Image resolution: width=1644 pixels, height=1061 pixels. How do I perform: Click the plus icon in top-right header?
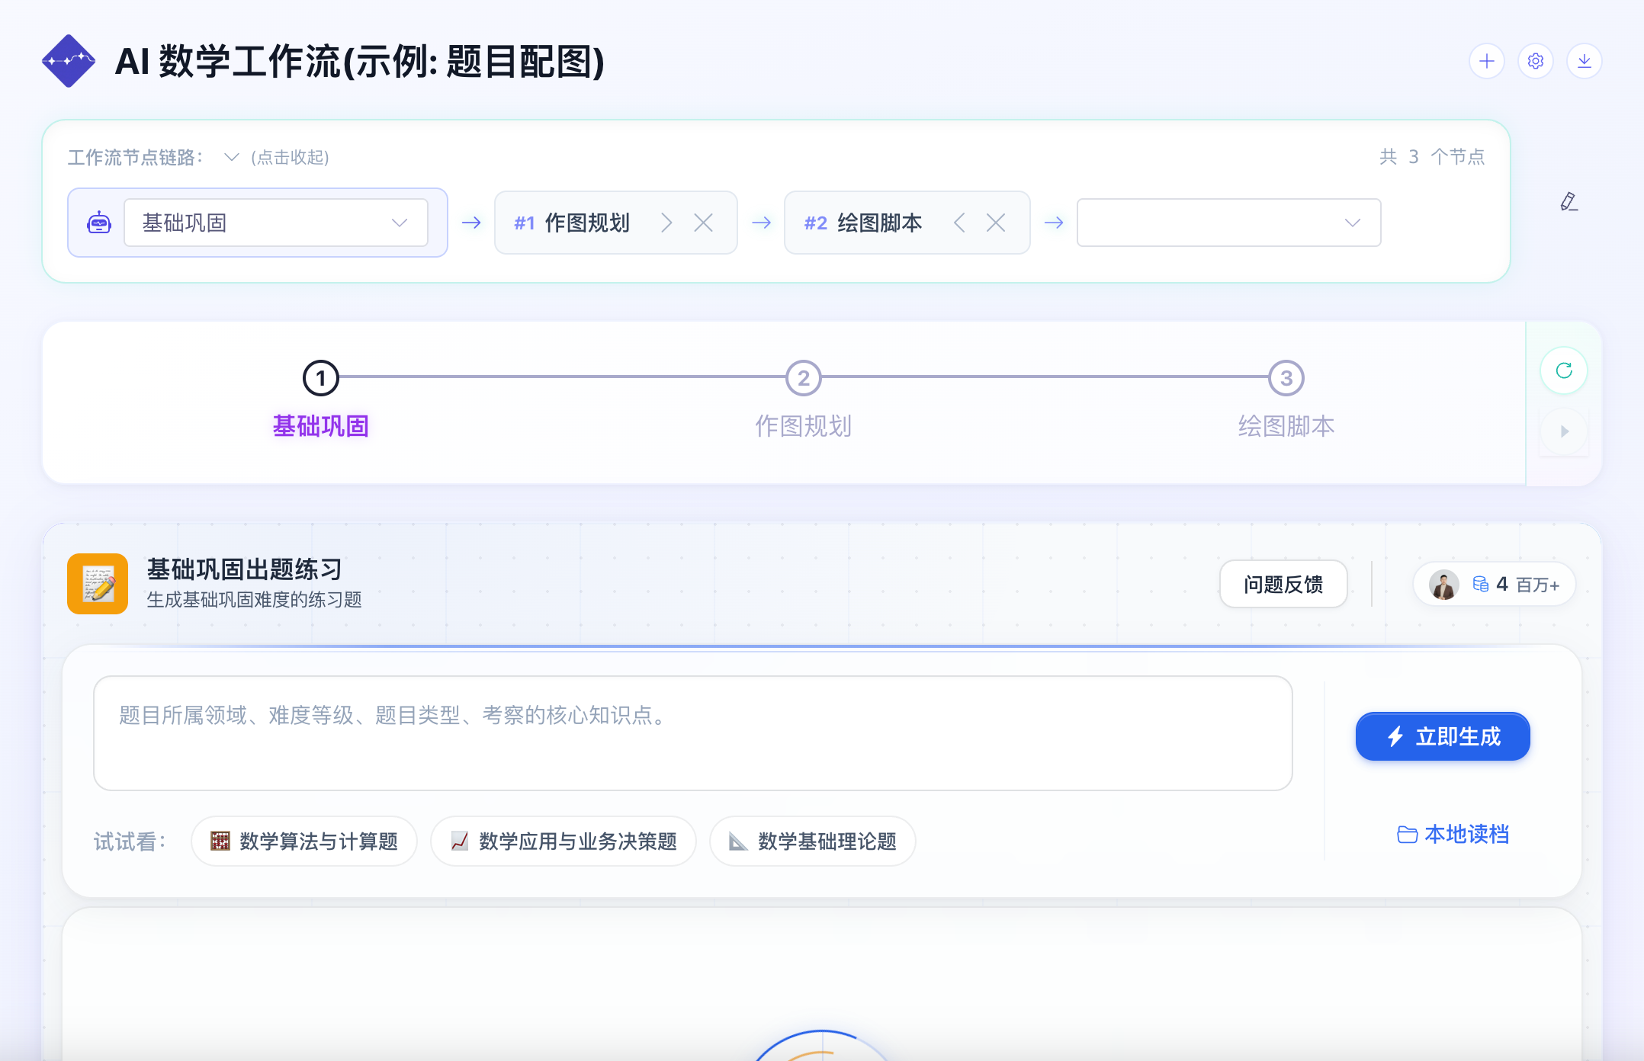tap(1486, 61)
